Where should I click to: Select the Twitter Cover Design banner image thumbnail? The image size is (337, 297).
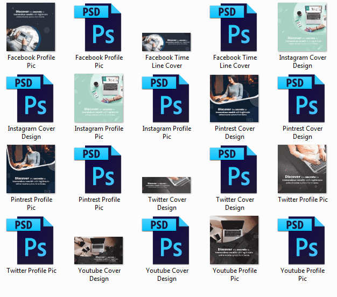click(x=167, y=185)
